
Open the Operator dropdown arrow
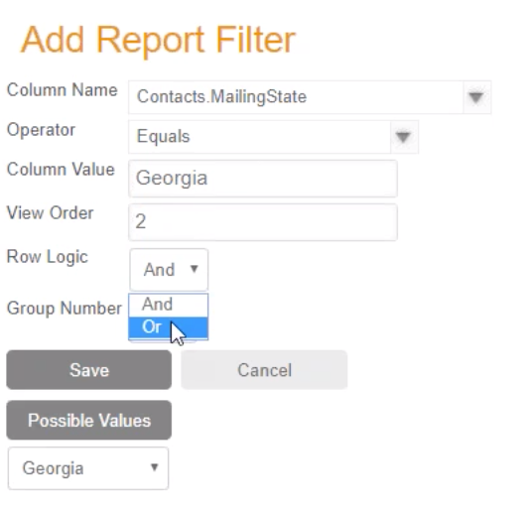[404, 137]
